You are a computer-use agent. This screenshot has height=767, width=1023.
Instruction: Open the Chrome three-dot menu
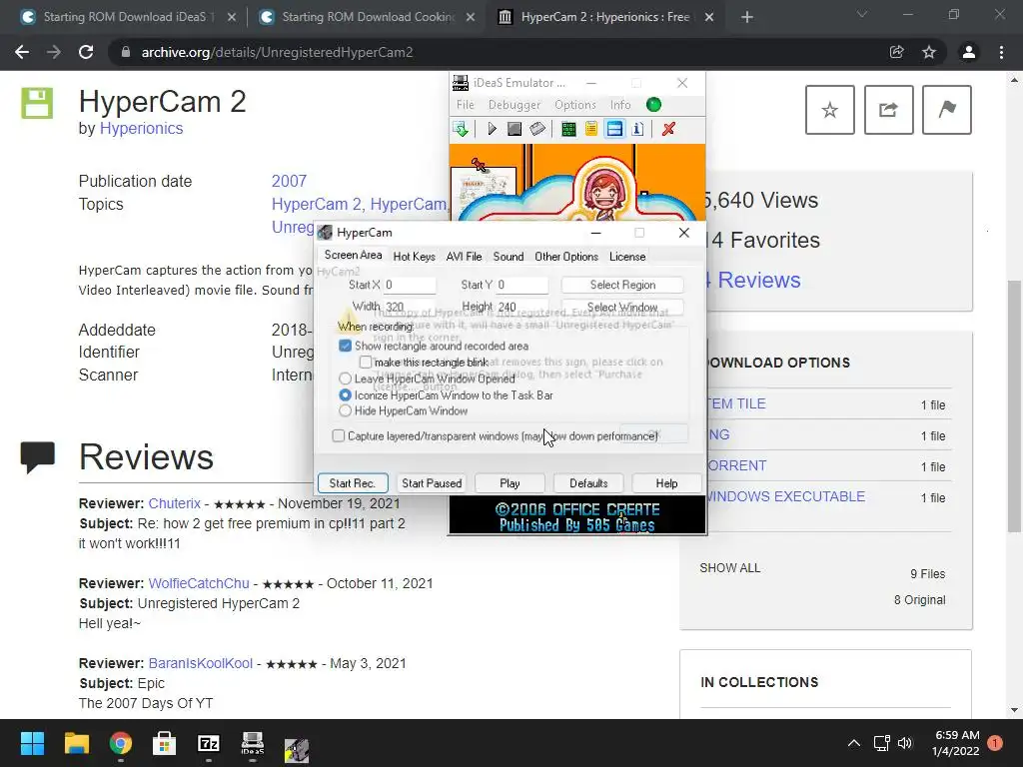pyautogui.click(x=1001, y=52)
